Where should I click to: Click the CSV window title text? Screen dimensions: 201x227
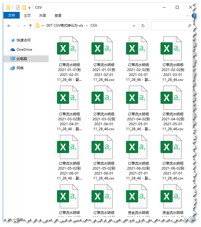pos(38,7)
